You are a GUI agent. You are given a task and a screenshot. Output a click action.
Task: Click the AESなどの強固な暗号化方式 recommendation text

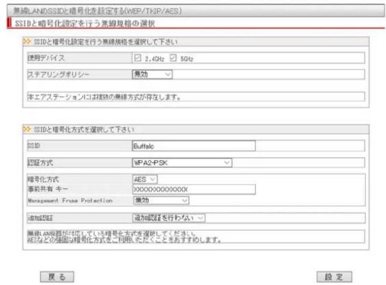coord(124,239)
